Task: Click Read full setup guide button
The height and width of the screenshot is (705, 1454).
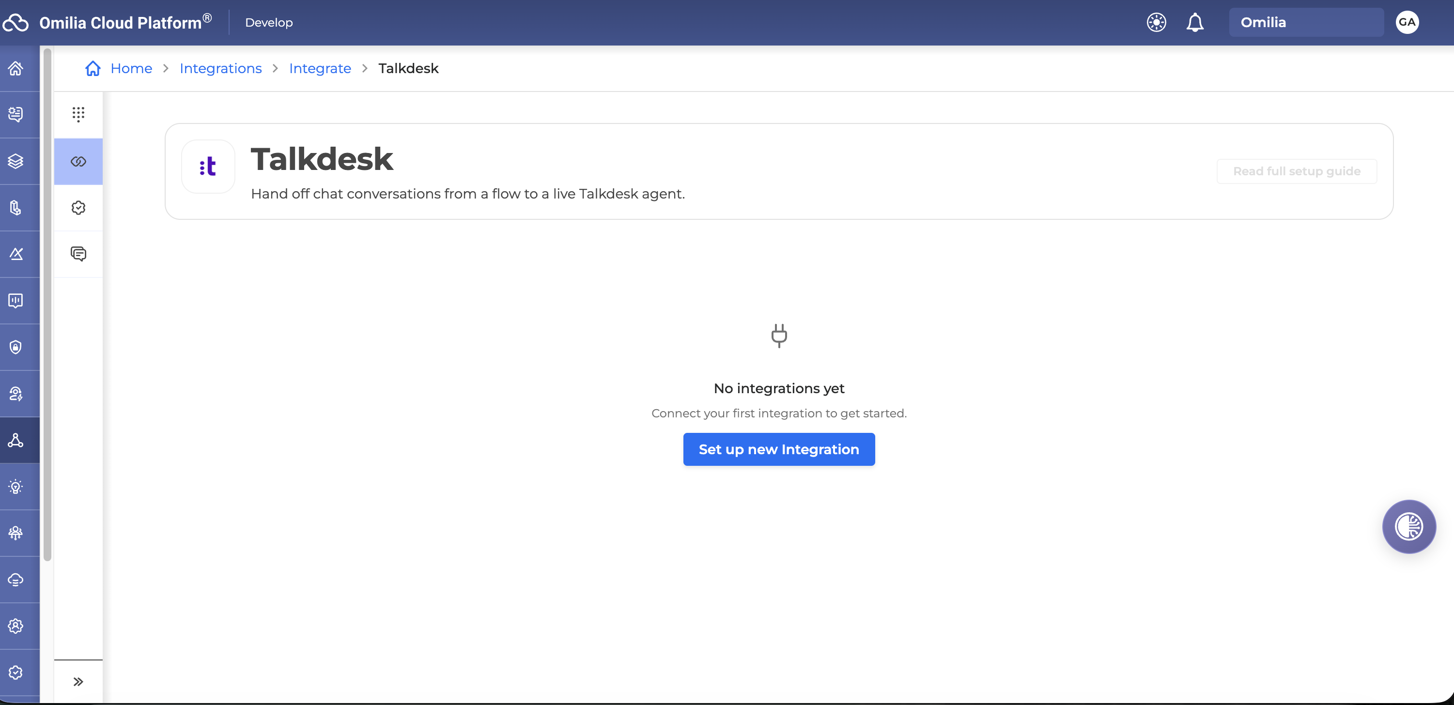Action: coord(1297,171)
